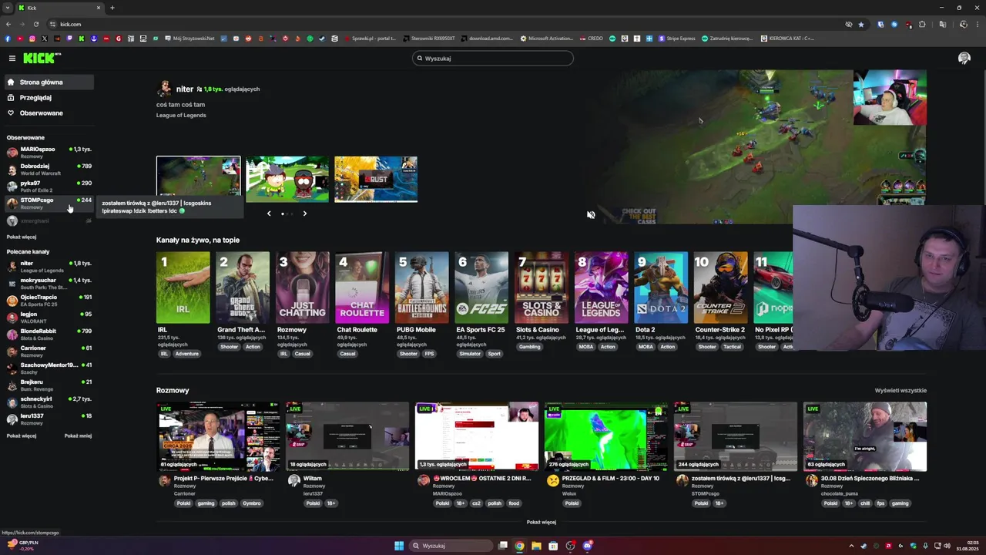
Task: Click Wyświetl wszystkie in Rozmowy section
Action: [x=900, y=391]
